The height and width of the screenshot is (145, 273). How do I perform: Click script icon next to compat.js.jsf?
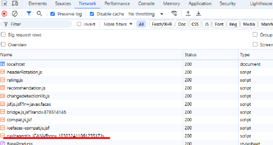click(3, 120)
